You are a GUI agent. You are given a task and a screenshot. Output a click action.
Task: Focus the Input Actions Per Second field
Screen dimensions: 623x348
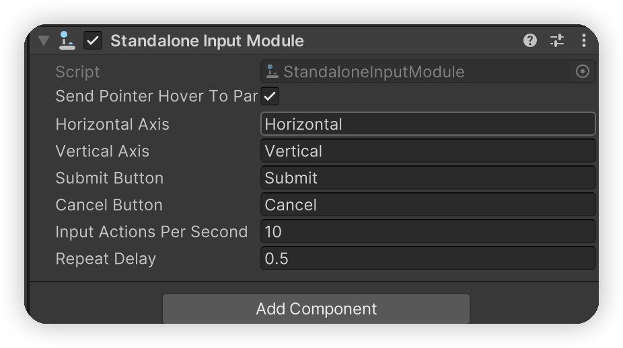[x=427, y=232]
